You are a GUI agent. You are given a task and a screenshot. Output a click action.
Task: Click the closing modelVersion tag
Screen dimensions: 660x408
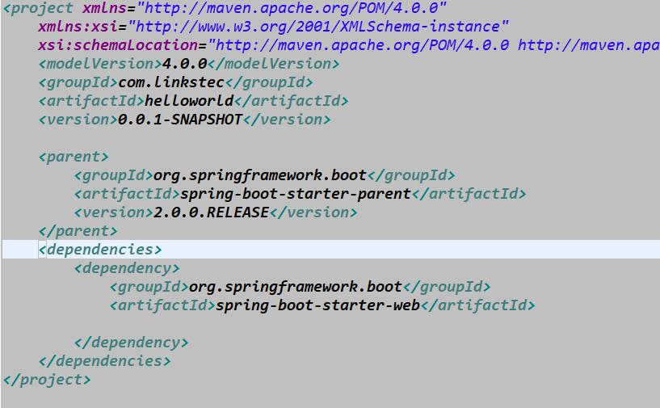(x=274, y=64)
